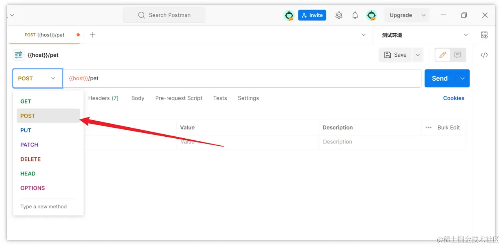Open the Send options dropdown arrow
Viewport: 502px width, 246px height.
(462, 78)
